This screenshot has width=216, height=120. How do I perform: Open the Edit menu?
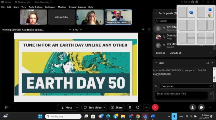point(9,7)
